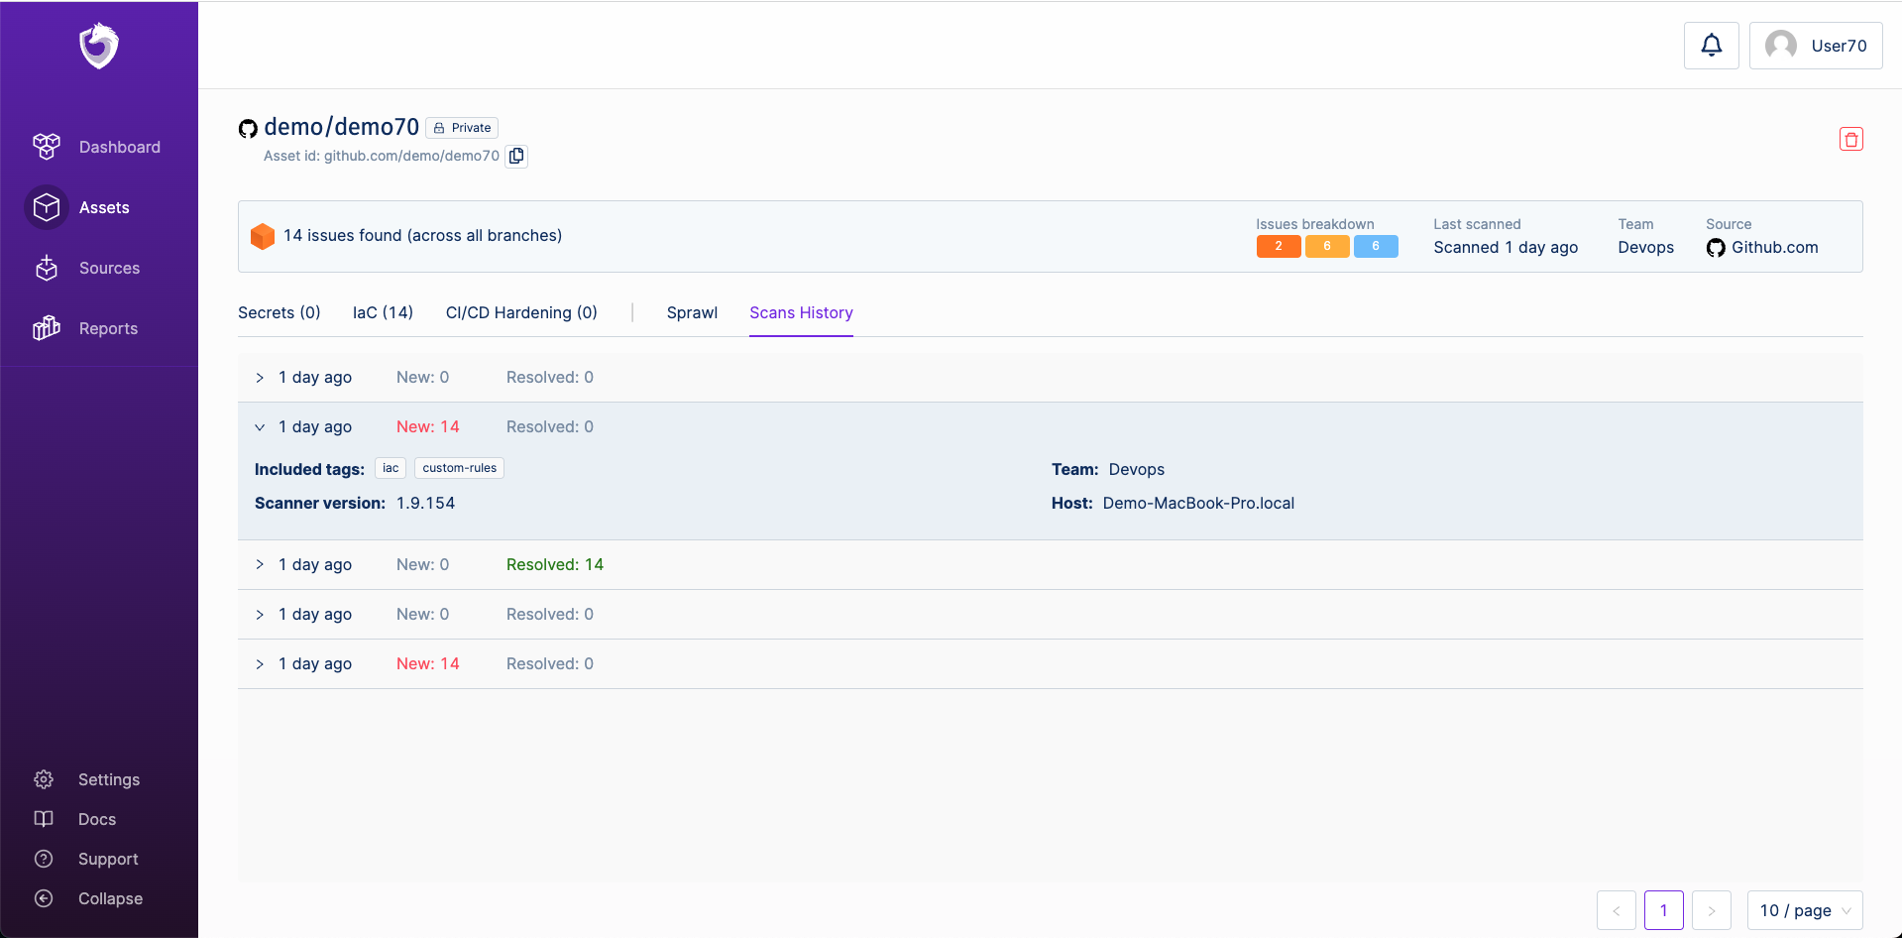Go to next page of scans
The width and height of the screenshot is (1902, 938).
tap(1712, 910)
